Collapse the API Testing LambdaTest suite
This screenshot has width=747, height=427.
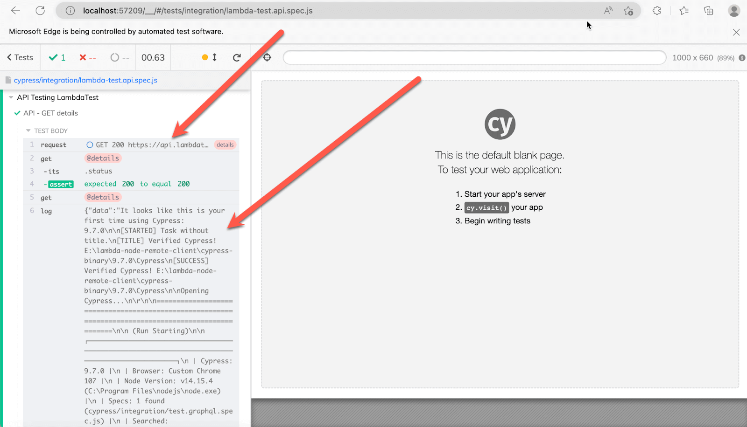pyautogui.click(x=11, y=97)
